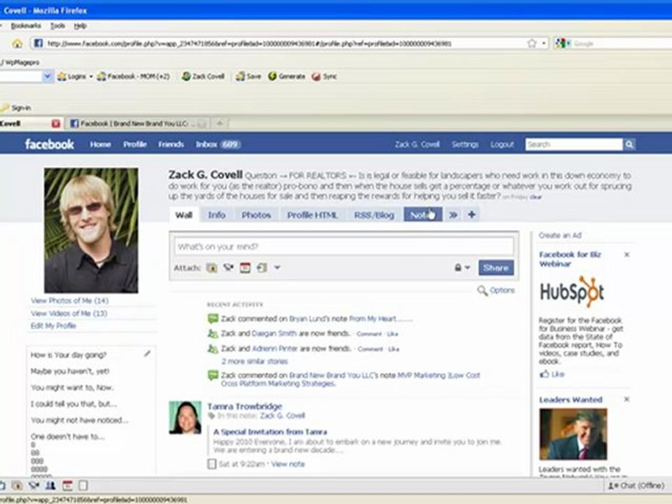This screenshot has width=672, height=504.
Task: Open the Logins toolbar dropdown
Action: (x=76, y=76)
